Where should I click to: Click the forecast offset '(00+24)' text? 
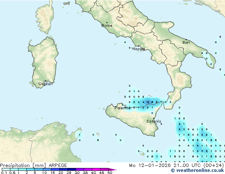[x=214, y=165]
